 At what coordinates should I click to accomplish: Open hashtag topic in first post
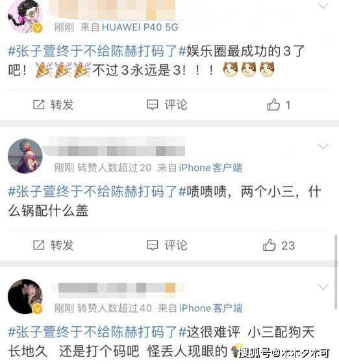pos(97,51)
